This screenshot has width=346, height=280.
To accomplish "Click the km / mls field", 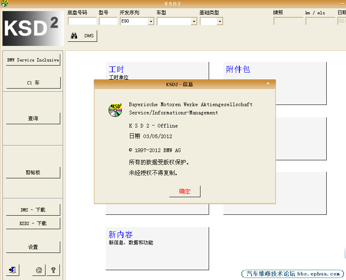I will pyautogui.click(x=321, y=21).
